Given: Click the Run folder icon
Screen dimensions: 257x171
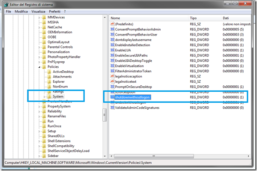Looking at the screenshot, I should (44, 121).
